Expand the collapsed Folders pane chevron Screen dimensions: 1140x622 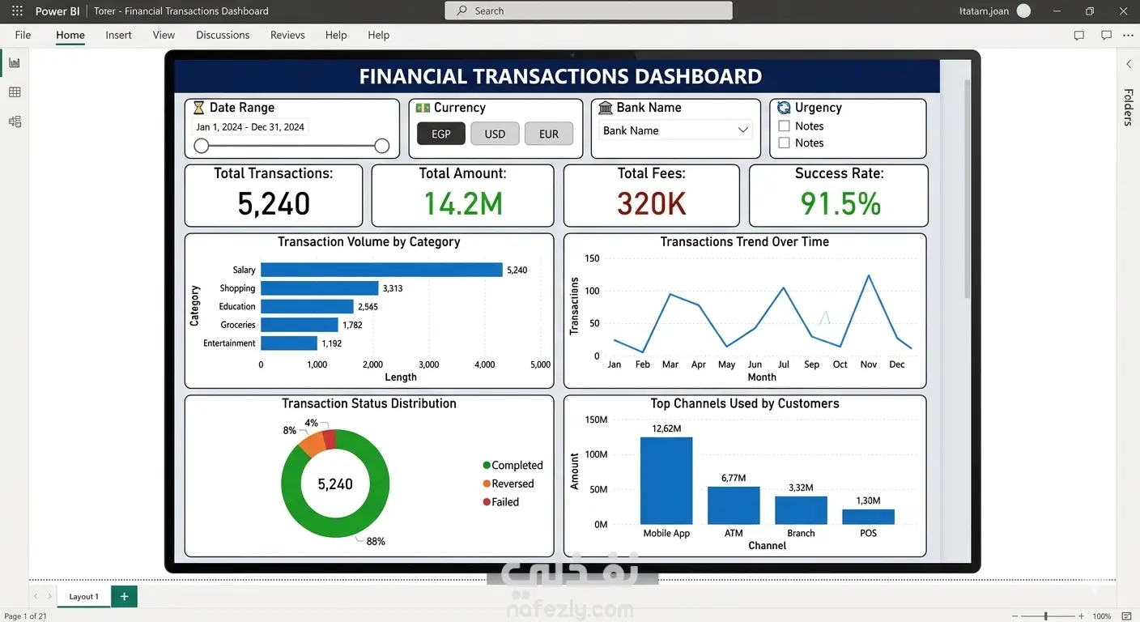click(1129, 64)
